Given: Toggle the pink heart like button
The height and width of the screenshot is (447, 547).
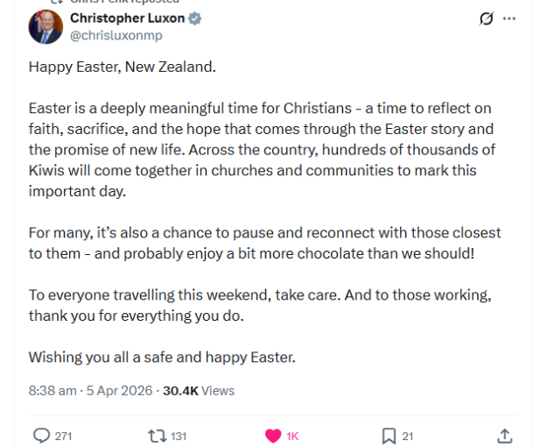Looking at the screenshot, I should click(x=273, y=436).
